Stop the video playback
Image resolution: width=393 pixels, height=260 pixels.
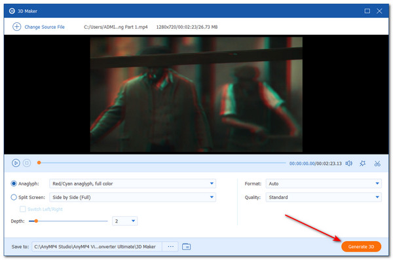pos(27,163)
